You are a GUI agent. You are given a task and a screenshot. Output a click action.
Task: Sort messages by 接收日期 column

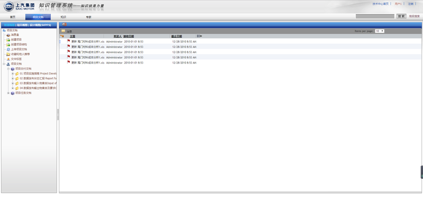tap(128, 36)
